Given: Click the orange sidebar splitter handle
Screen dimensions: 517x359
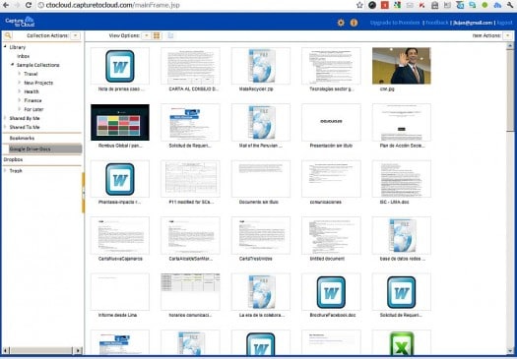Looking at the screenshot, I should pyautogui.click(x=84, y=193).
